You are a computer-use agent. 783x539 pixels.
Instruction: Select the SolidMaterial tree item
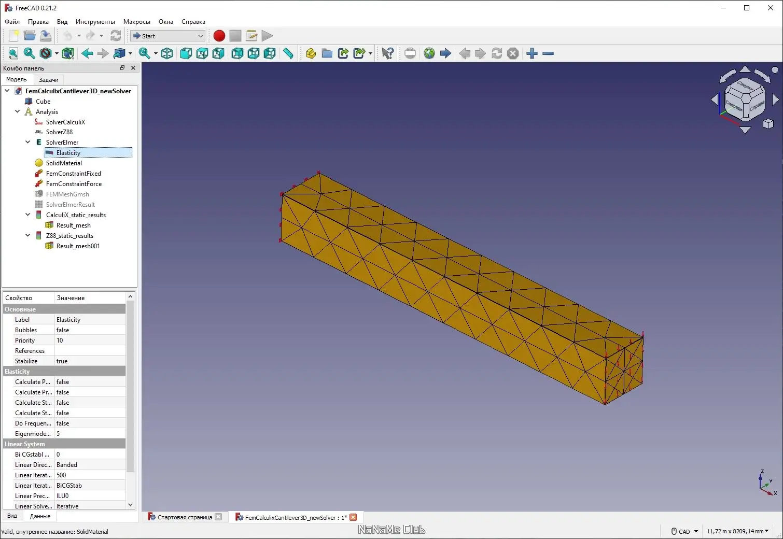tap(64, 163)
